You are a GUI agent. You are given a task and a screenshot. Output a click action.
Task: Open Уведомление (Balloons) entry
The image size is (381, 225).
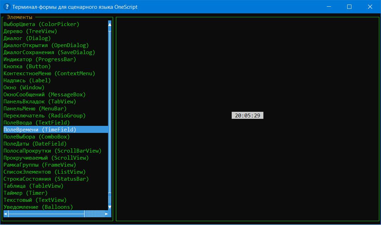click(x=38, y=207)
